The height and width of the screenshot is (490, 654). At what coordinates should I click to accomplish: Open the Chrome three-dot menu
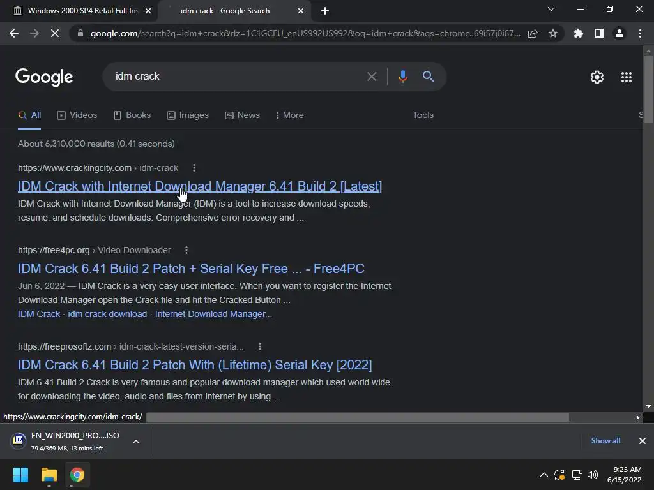640,33
